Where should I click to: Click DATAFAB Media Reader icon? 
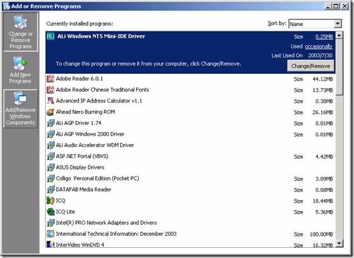(50, 189)
